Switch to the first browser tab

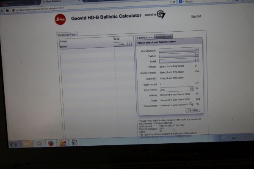pyautogui.click(x=19, y=3)
